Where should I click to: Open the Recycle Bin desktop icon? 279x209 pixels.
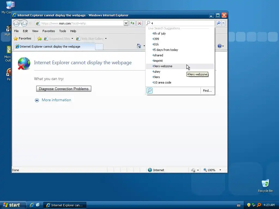pyautogui.click(x=265, y=186)
